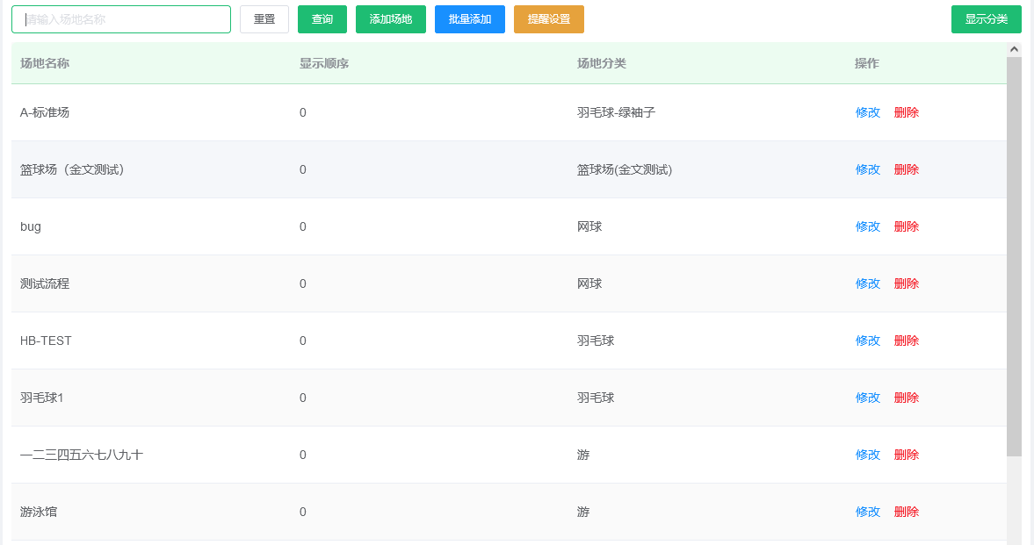Delete the A-标准场 venue row

pos(907,112)
